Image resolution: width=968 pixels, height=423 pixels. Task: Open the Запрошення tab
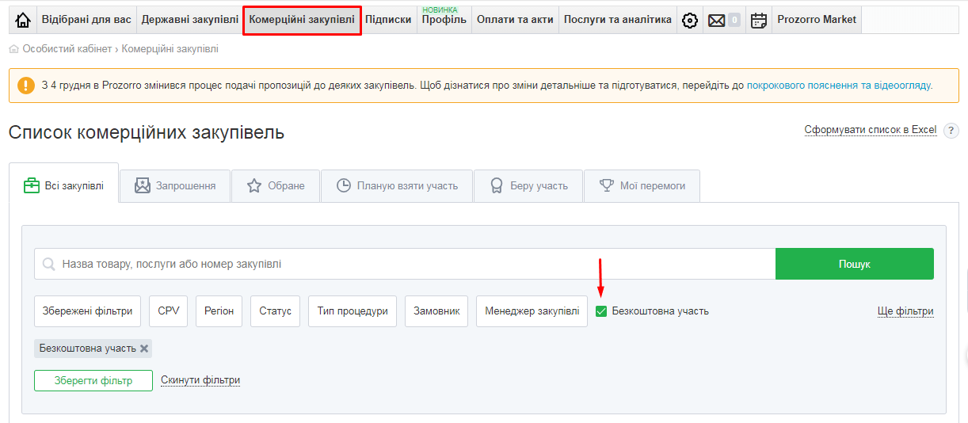click(x=175, y=185)
